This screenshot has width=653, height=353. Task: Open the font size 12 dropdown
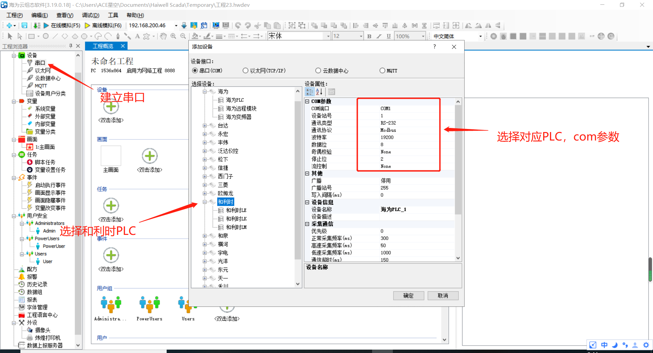361,36
